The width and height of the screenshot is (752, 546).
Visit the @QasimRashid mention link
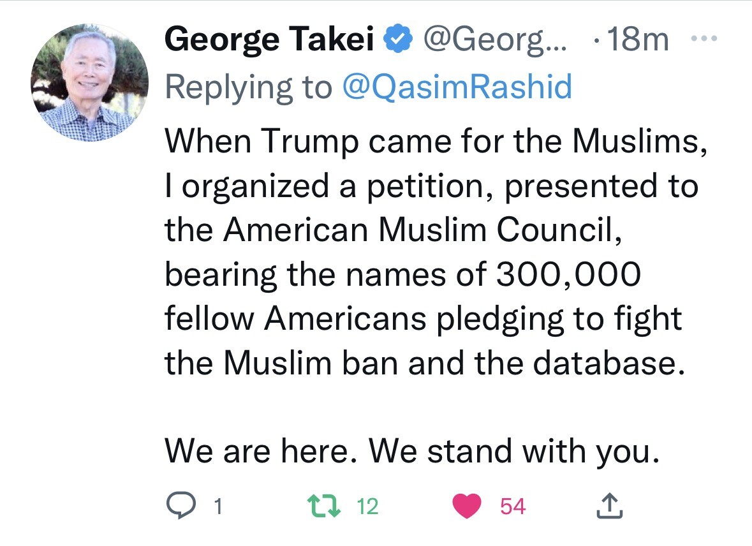[457, 87]
